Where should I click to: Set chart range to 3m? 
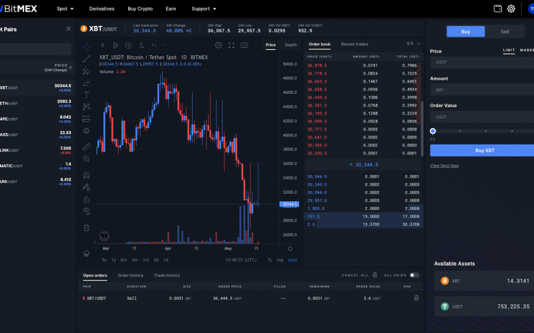point(135,260)
